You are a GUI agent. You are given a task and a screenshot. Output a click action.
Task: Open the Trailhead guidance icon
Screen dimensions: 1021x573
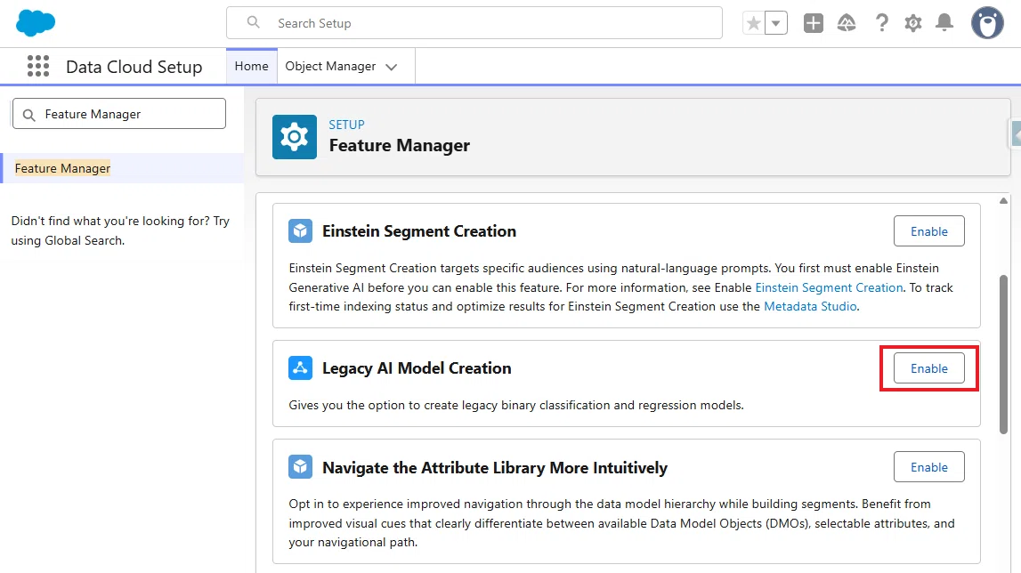(847, 23)
